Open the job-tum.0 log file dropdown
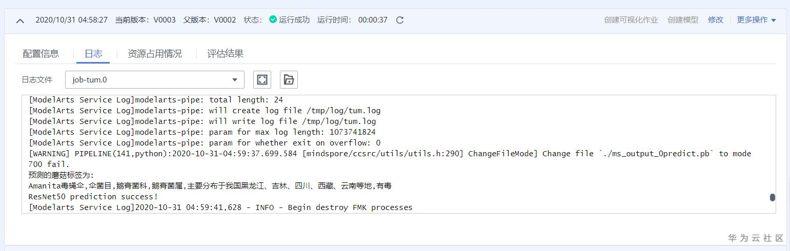 (155, 79)
